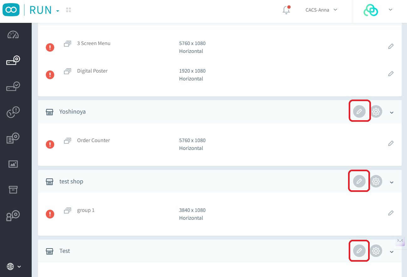This screenshot has height=277, width=407.
Task: Open the device check sidebar icon
Action: click(x=13, y=86)
